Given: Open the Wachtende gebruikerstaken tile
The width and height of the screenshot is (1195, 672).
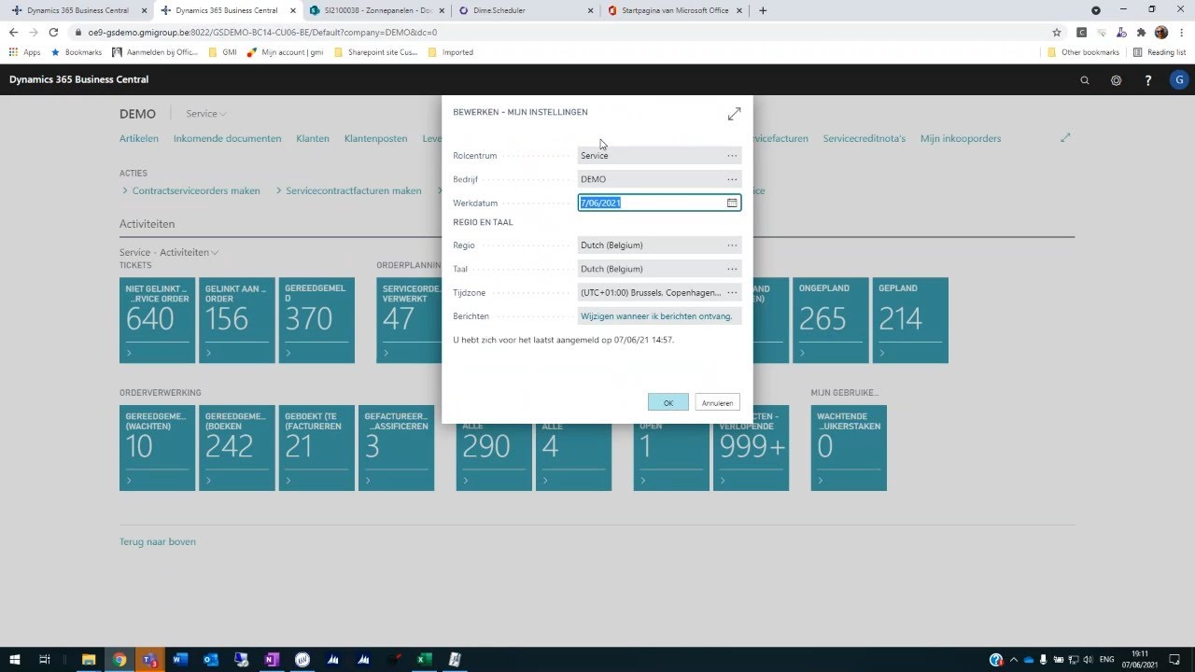Looking at the screenshot, I should [x=849, y=448].
